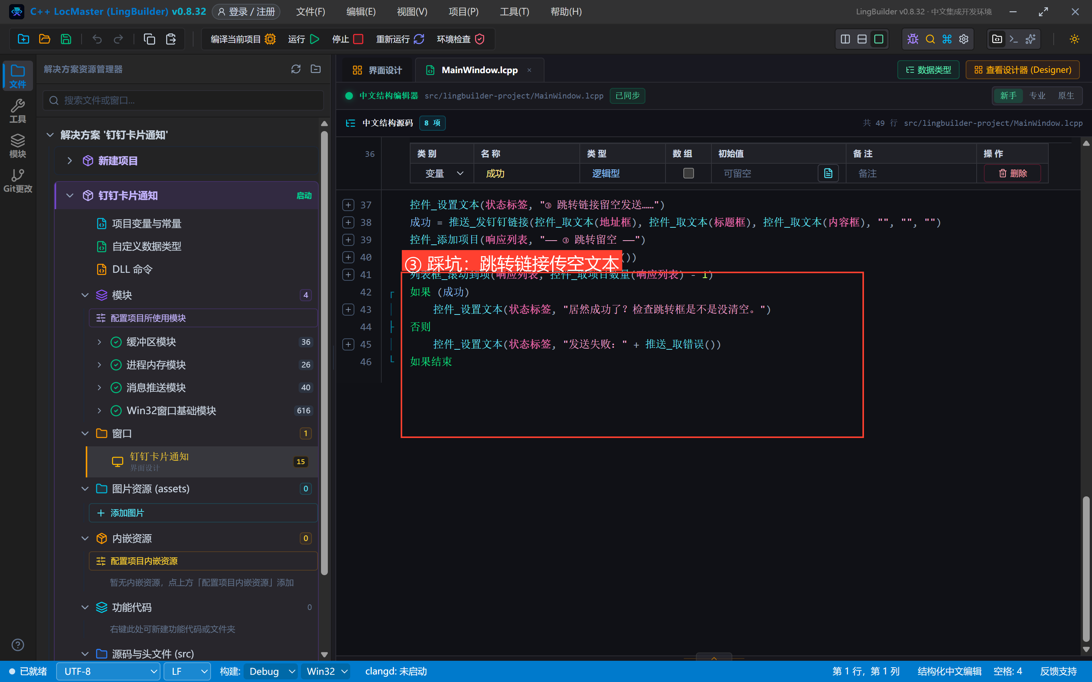Open Git changes in left sidebar

(x=17, y=181)
